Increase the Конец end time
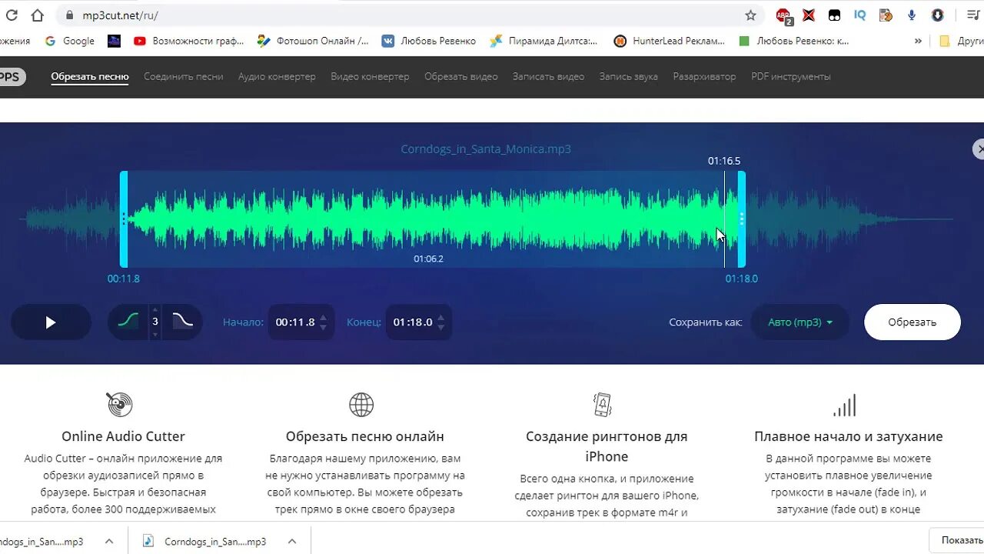 coord(440,317)
